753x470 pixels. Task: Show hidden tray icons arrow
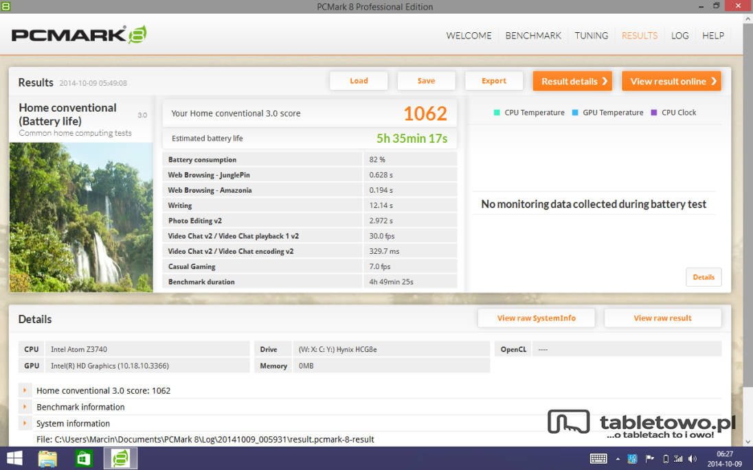pyautogui.click(x=618, y=459)
